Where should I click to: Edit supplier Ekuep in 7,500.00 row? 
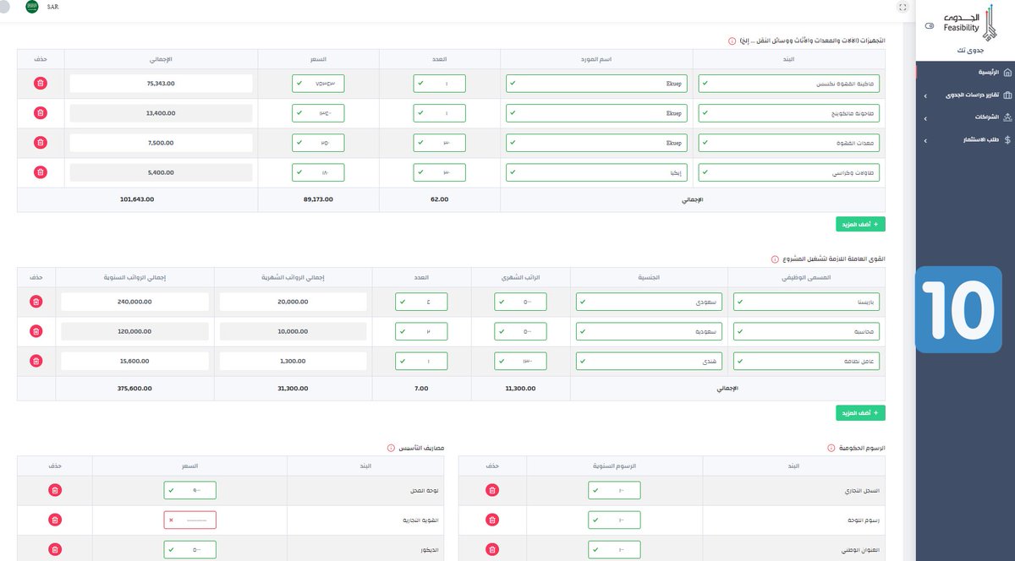[596, 143]
